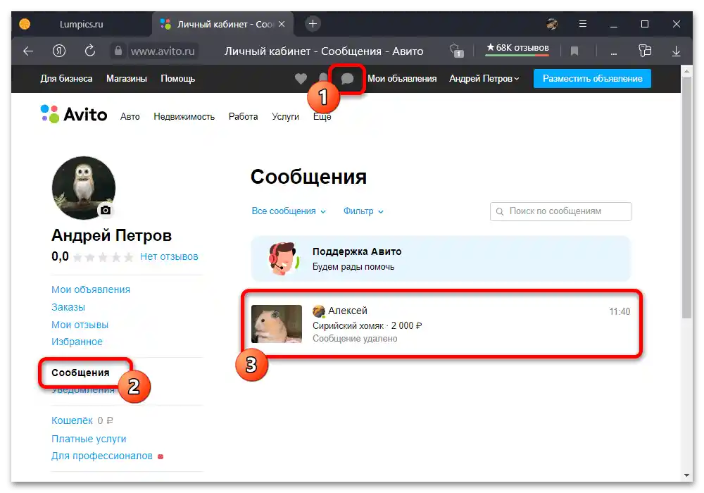Image resolution: width=704 pixels, height=493 pixels.
Task: Open the Авто category
Action: click(x=130, y=117)
